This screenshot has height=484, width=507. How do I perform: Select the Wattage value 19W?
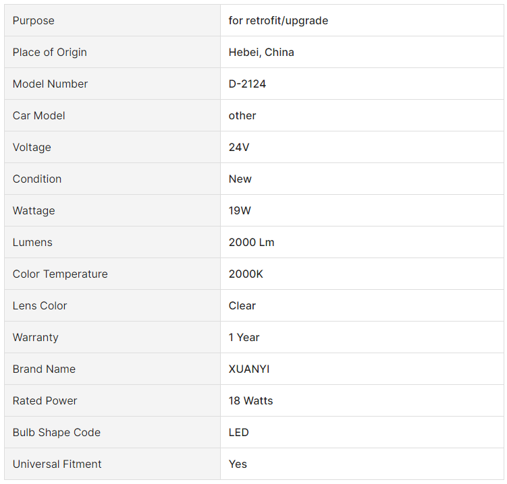coord(240,210)
